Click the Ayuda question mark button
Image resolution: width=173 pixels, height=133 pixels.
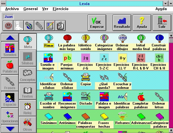click(x=142, y=23)
